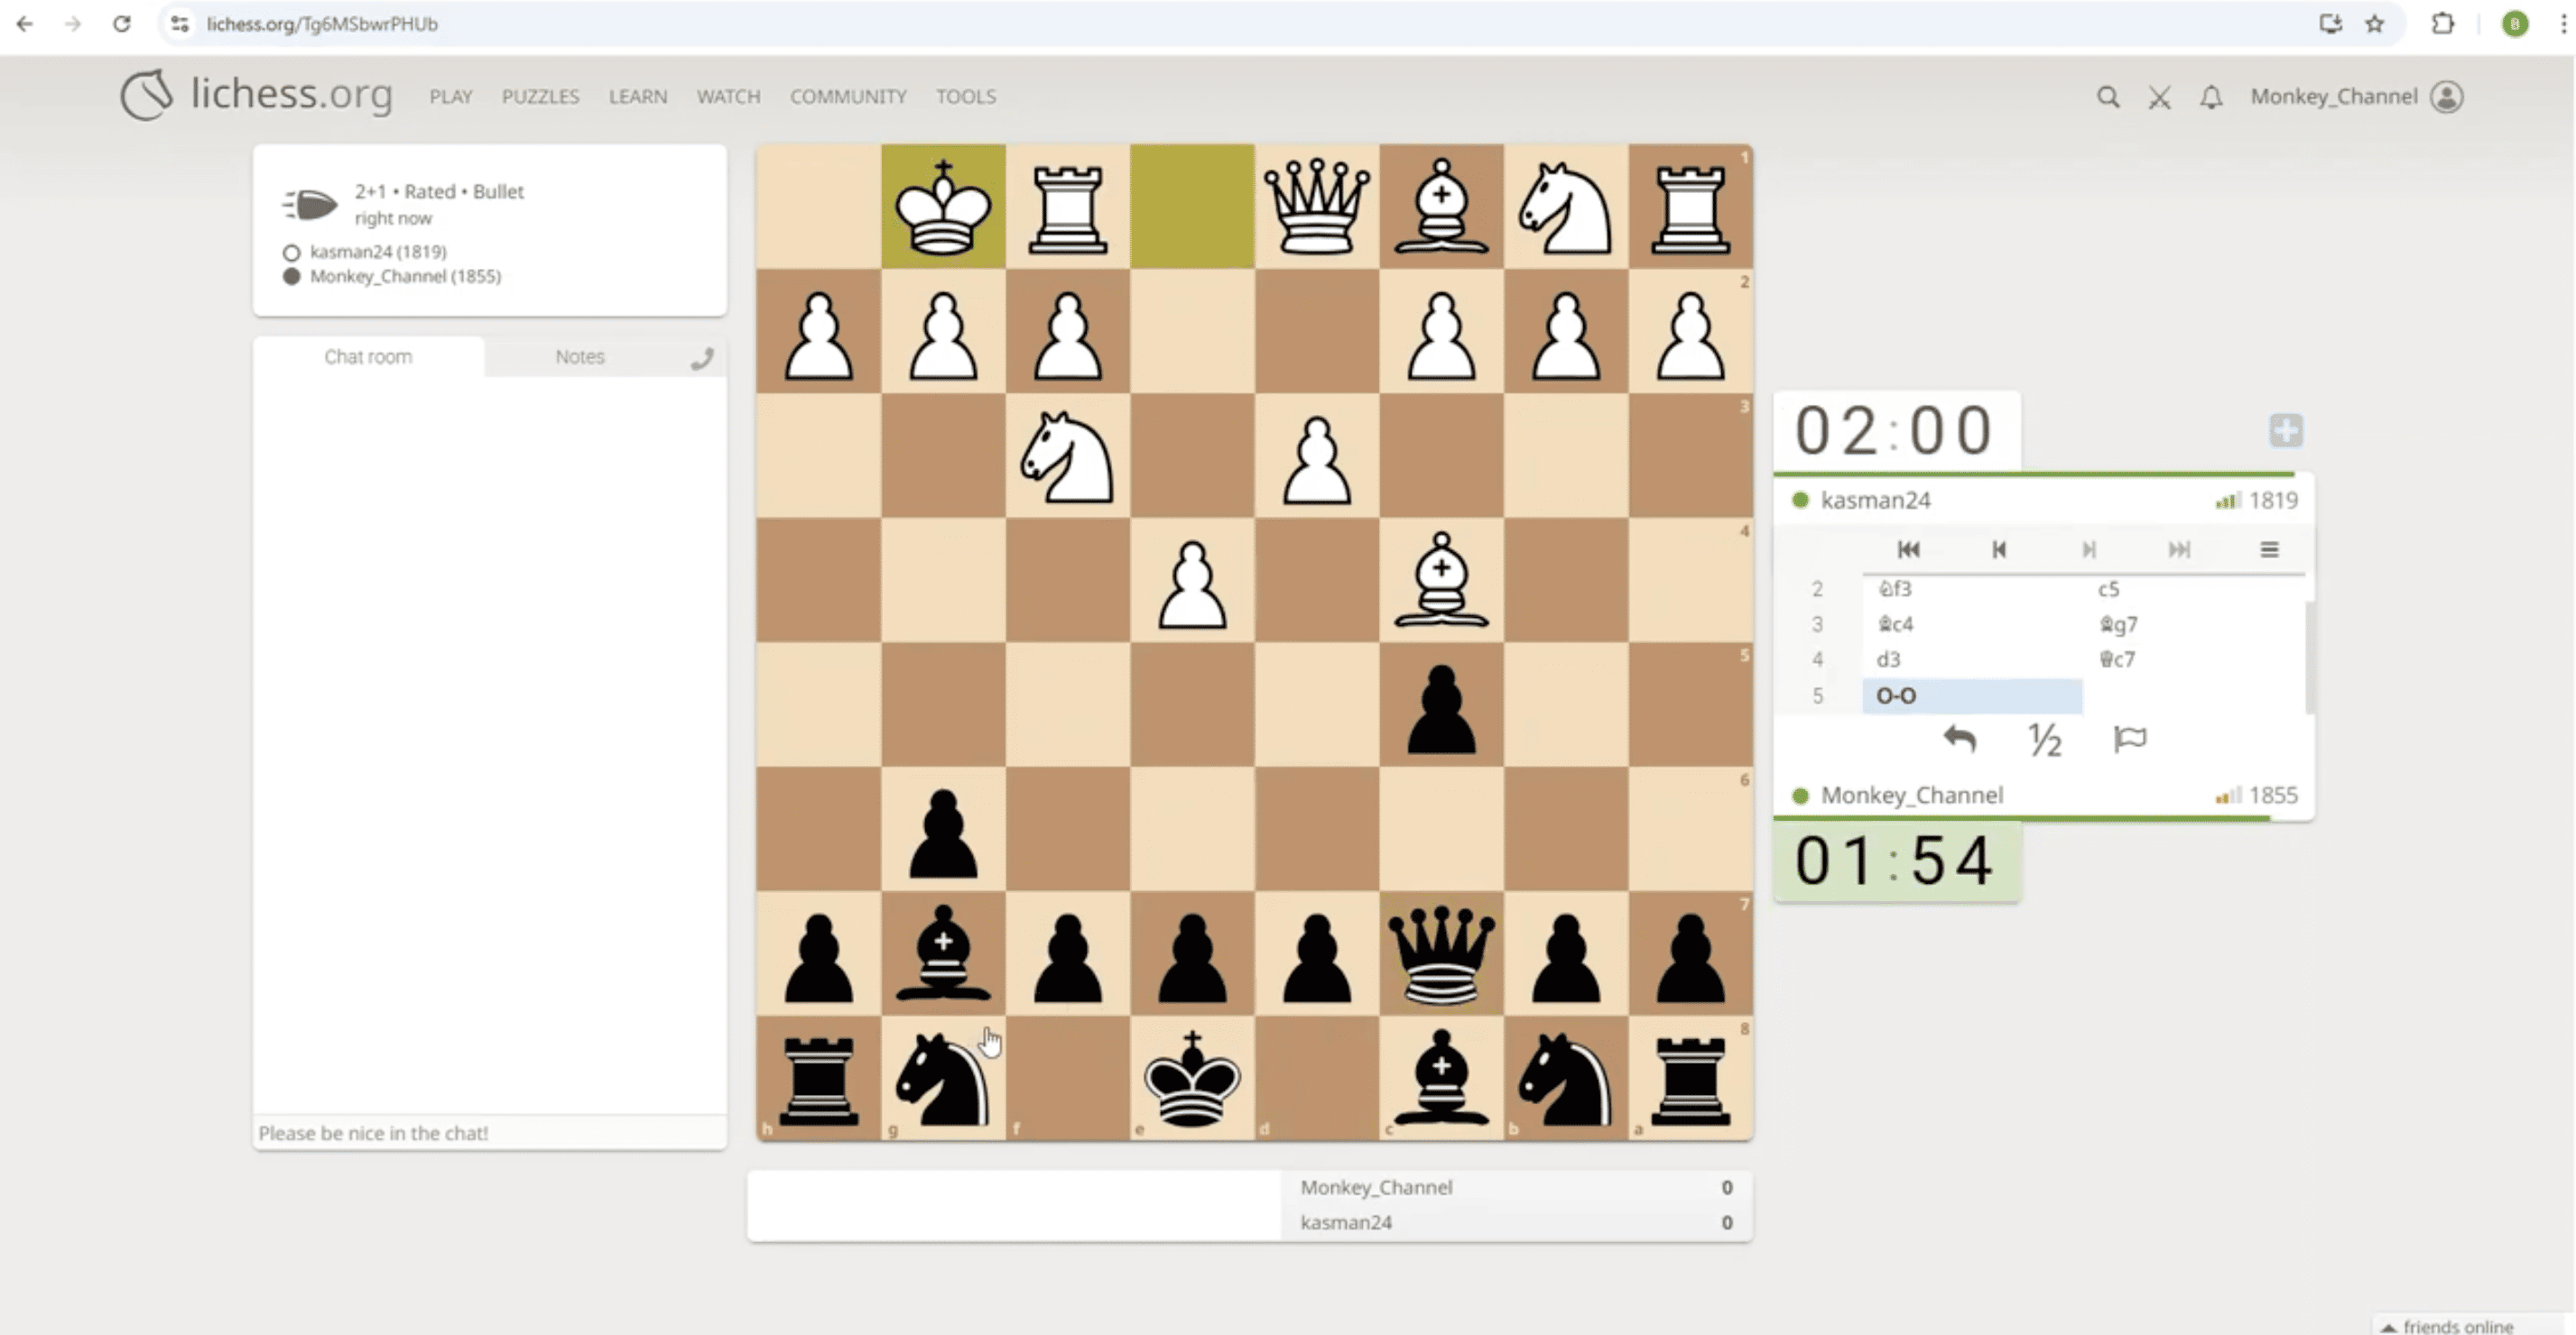This screenshot has width=2576, height=1335.
Task: Step back one move
Action: [1998, 549]
